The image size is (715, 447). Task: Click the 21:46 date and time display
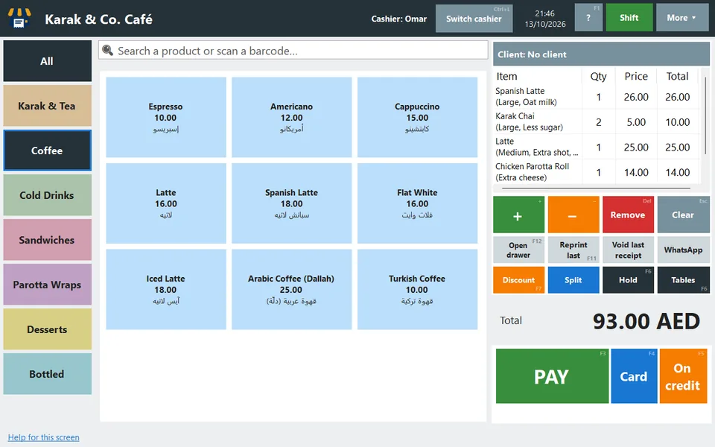(x=545, y=19)
